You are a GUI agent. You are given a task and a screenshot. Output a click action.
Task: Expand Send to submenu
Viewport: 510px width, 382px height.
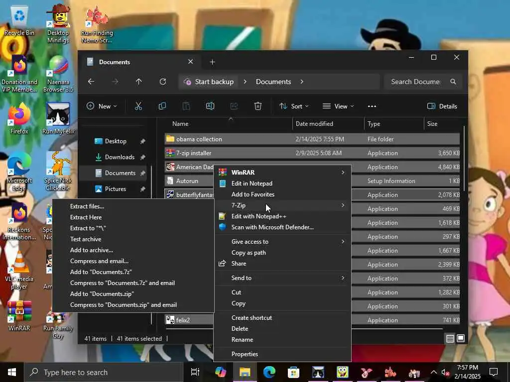283,278
